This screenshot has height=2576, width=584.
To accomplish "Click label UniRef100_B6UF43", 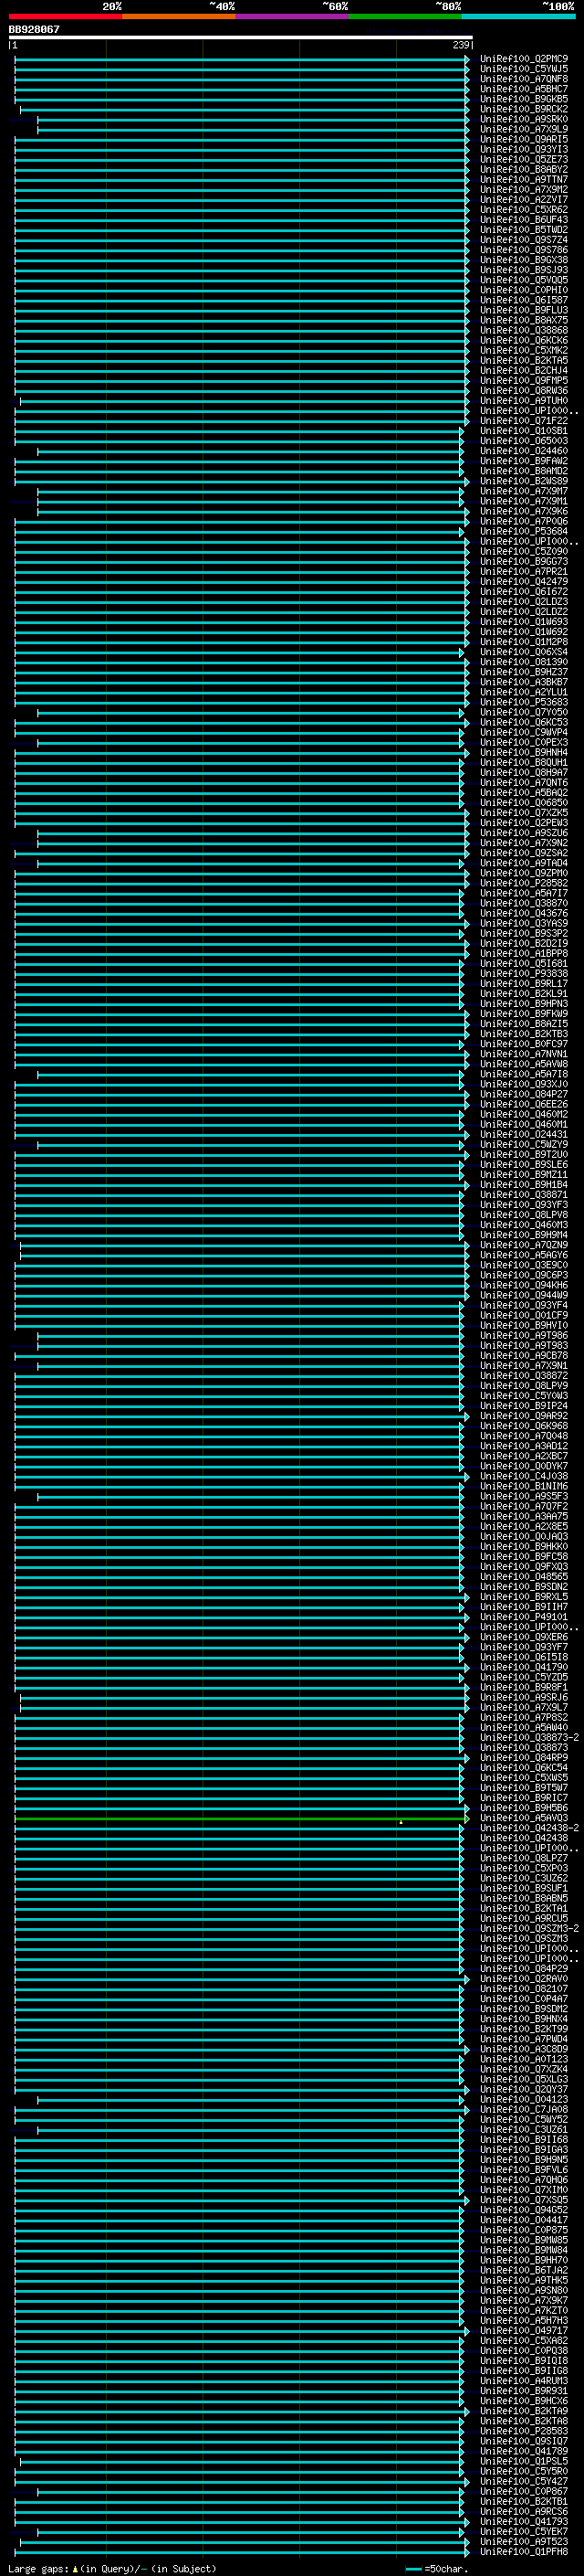I will click(x=524, y=220).
